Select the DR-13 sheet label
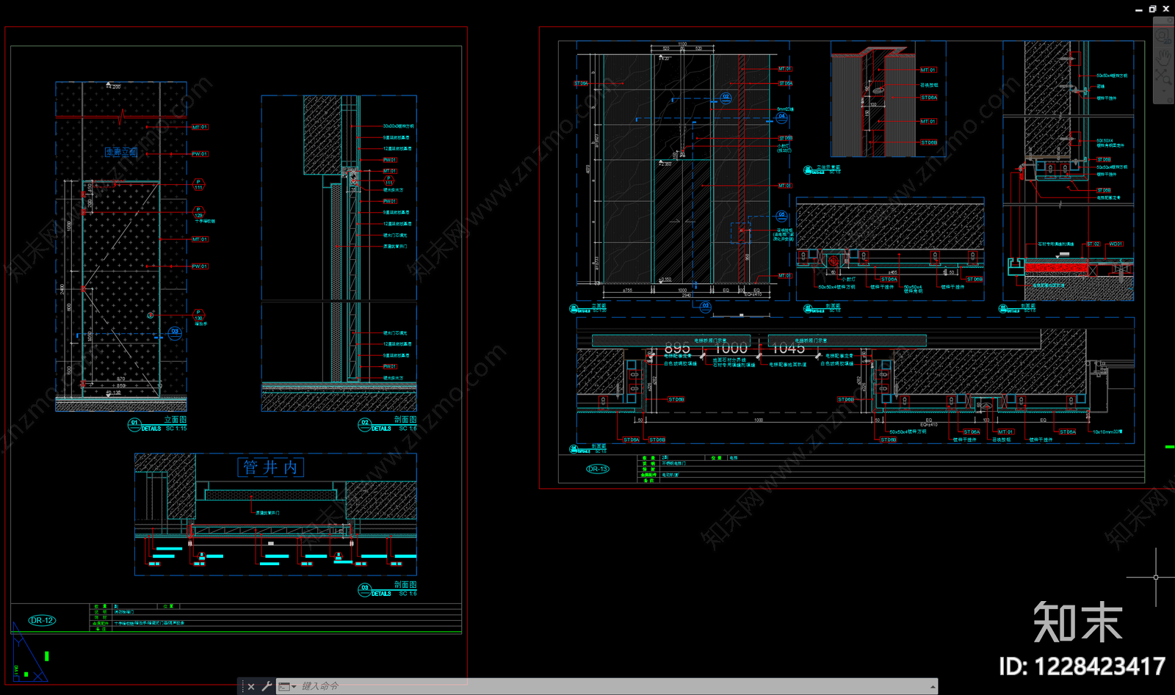This screenshot has width=1175, height=695. pos(598,469)
